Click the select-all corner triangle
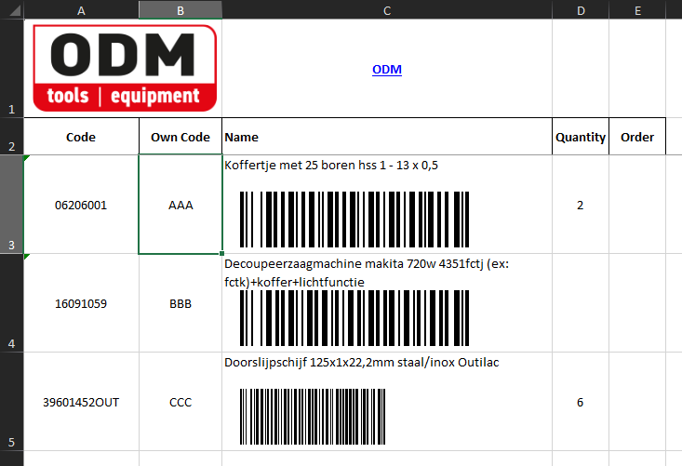This screenshot has width=682, height=466. click(x=15, y=10)
